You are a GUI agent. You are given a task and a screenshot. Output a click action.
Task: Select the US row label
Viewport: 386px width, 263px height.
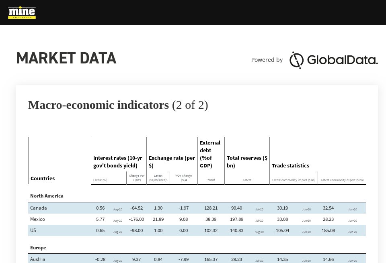[33, 230]
